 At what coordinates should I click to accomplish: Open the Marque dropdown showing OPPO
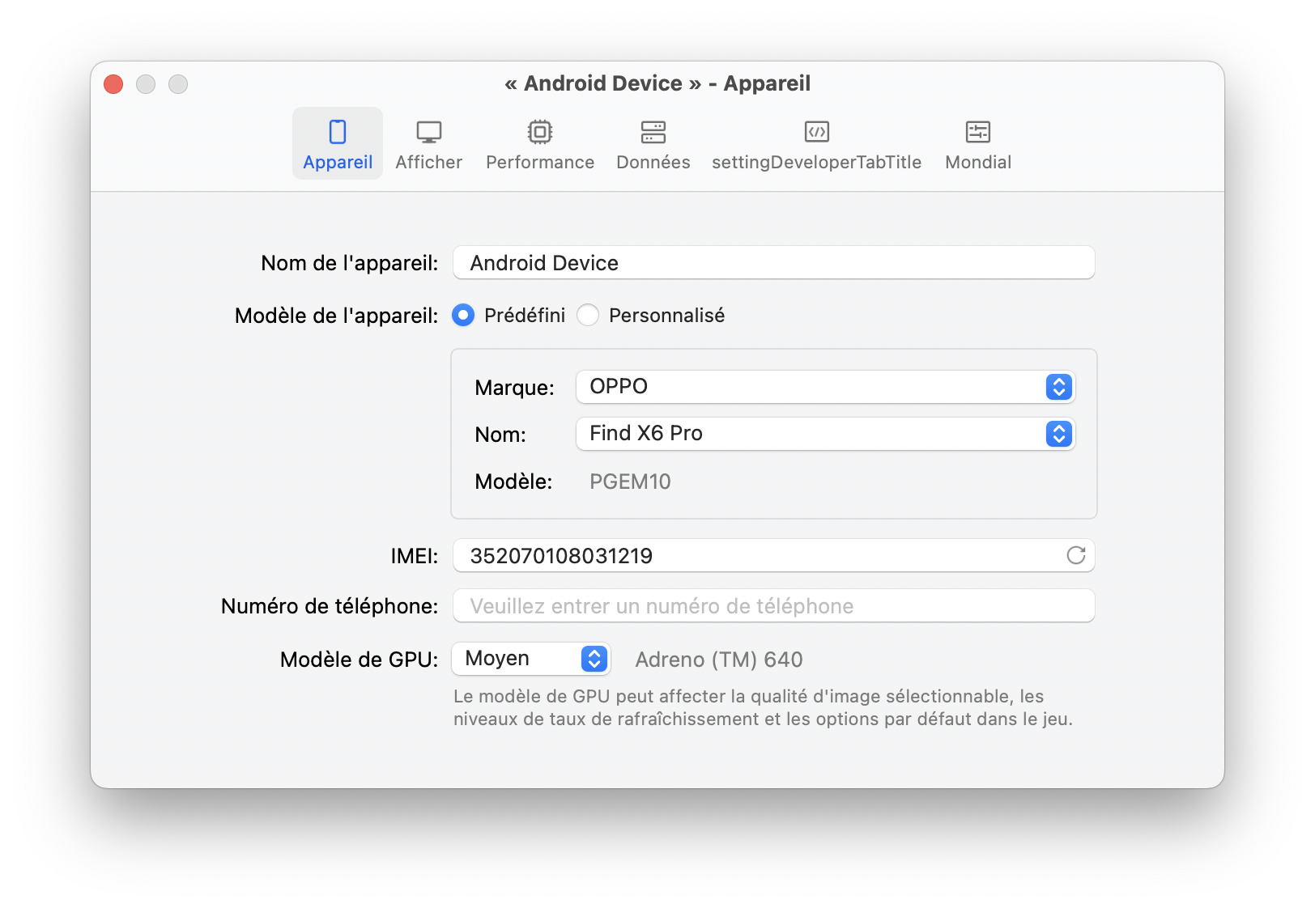[824, 387]
